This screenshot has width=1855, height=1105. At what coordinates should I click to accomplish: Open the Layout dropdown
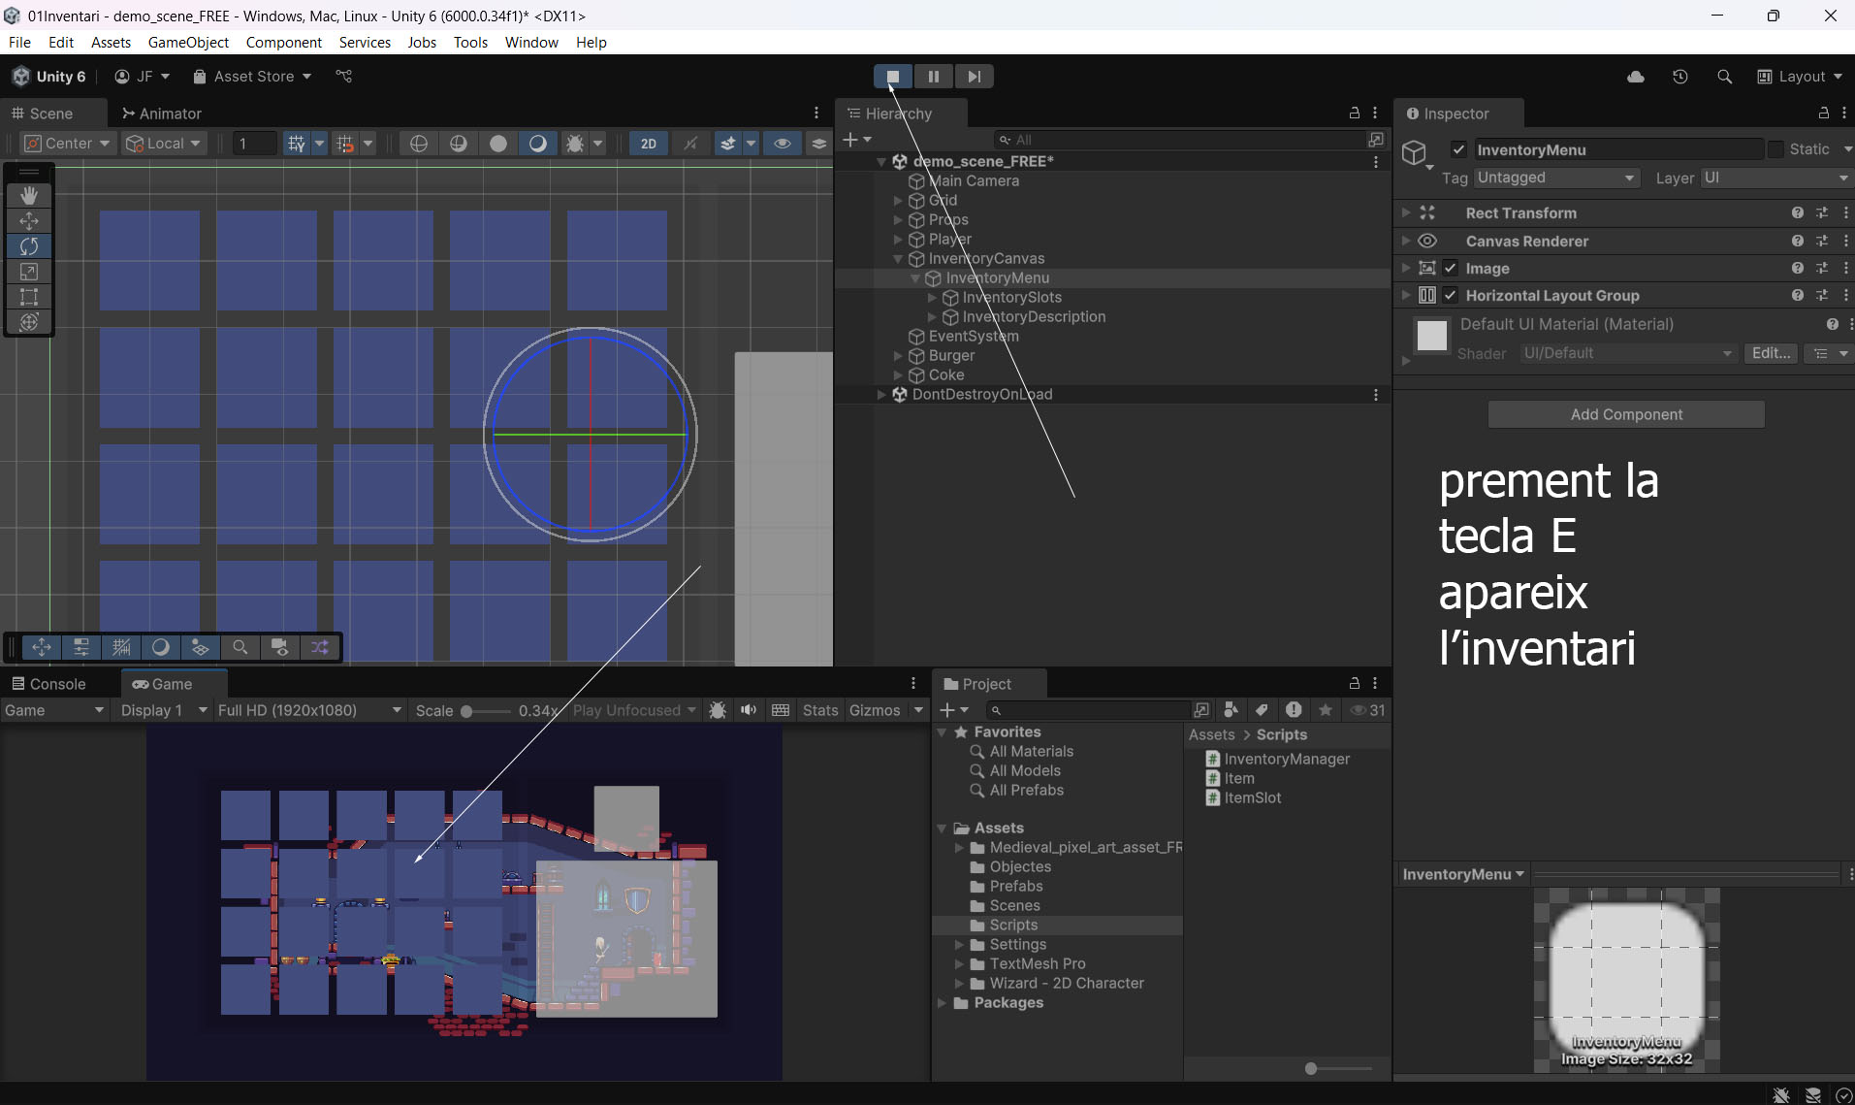[1800, 77]
